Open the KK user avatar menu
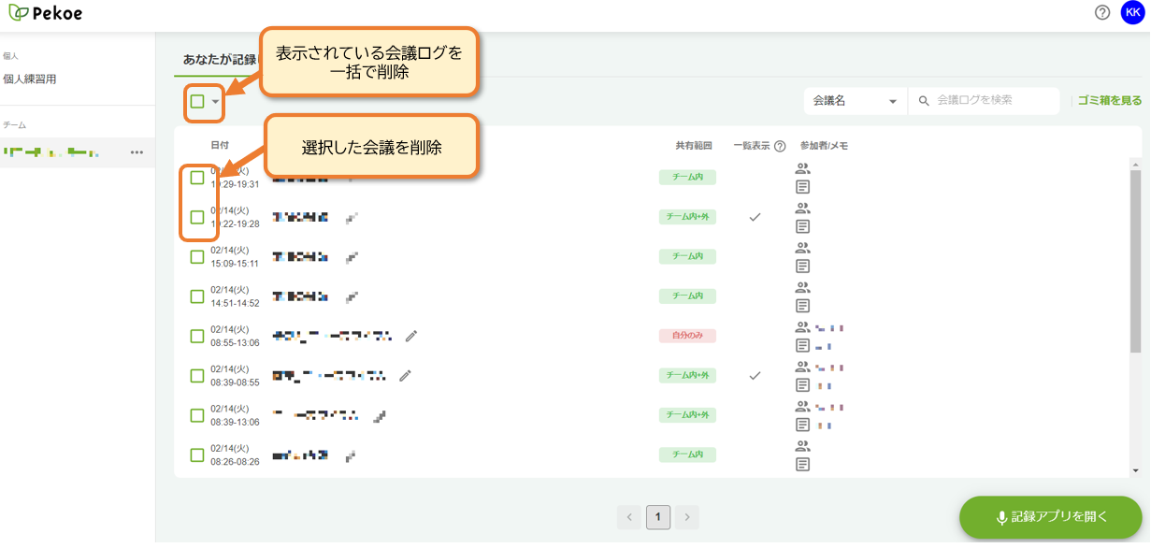This screenshot has width=1151, height=548. [1132, 12]
